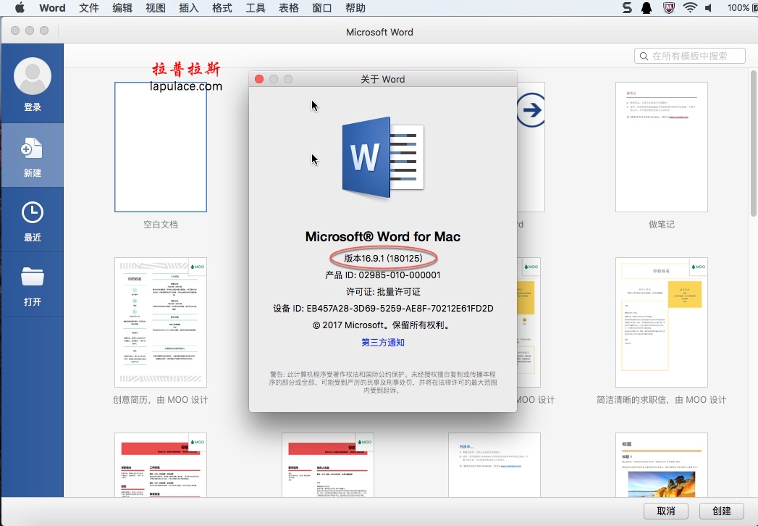Click the 产品 ID: 02985-010-000001 text
The width and height of the screenshot is (758, 526).
[x=383, y=275]
